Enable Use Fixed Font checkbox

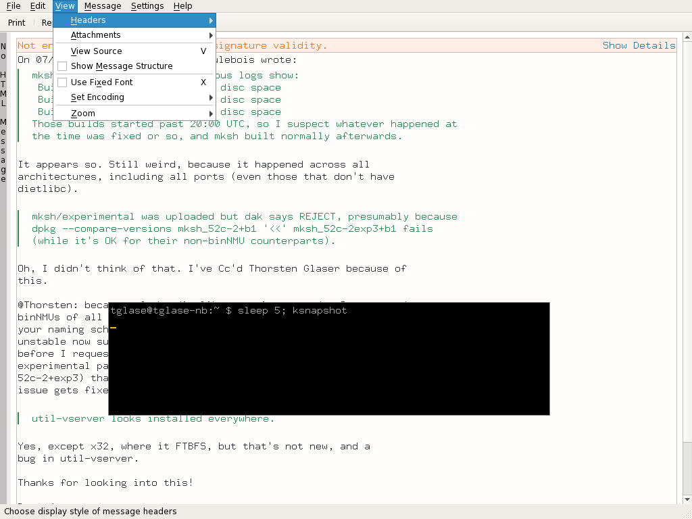(62, 82)
